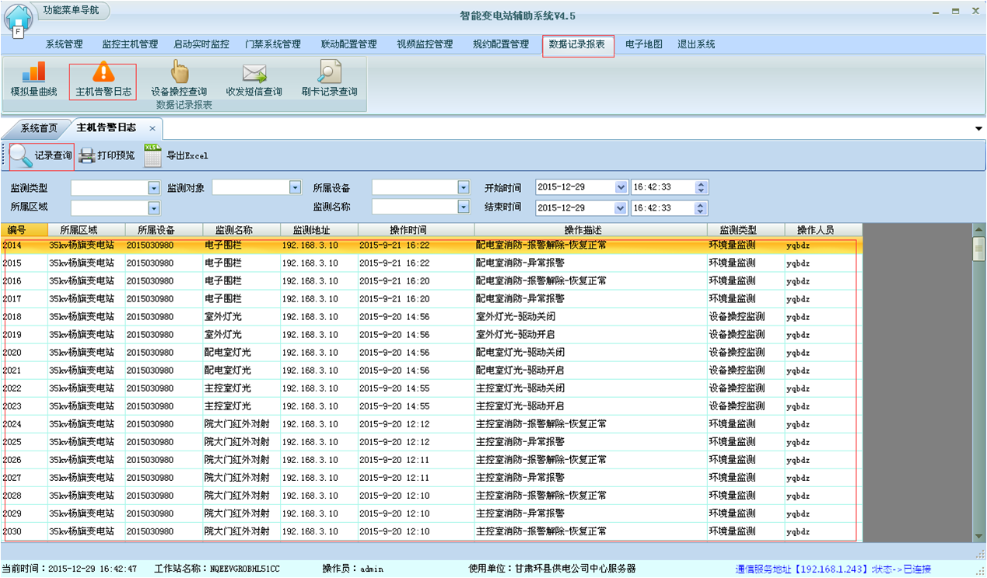Click the 导出Excel export icon
The image size is (987, 578).
click(x=152, y=155)
